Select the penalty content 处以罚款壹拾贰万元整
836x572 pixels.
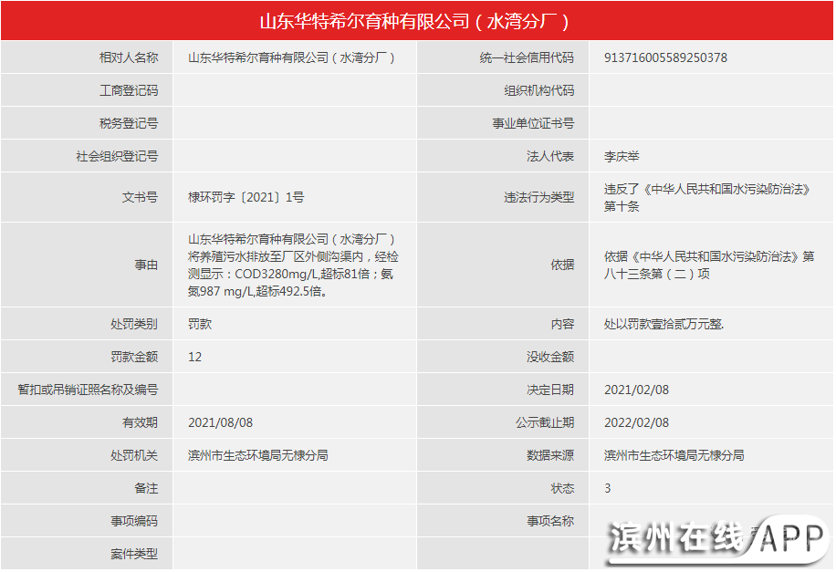pyautogui.click(x=664, y=324)
